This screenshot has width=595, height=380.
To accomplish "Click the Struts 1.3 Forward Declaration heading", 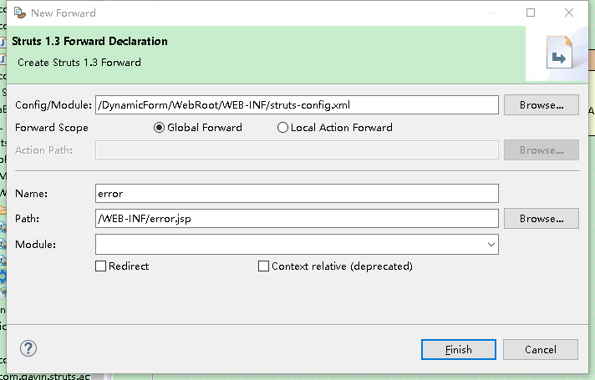I will (90, 42).
